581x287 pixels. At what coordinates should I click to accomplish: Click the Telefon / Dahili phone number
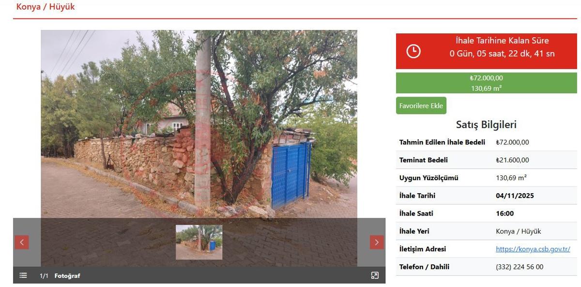click(520, 267)
